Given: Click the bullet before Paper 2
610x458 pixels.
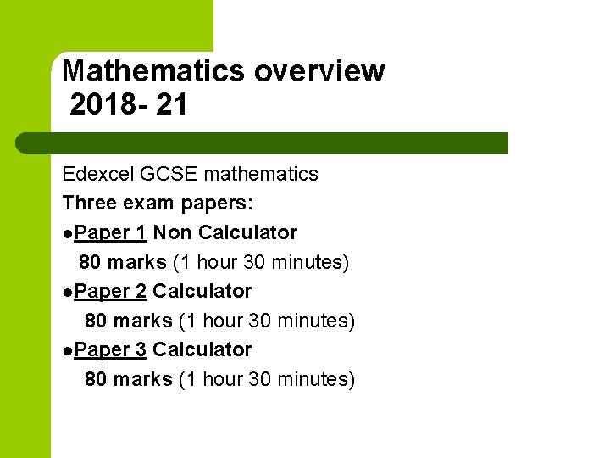Looking at the screenshot, I should tap(68, 293).
